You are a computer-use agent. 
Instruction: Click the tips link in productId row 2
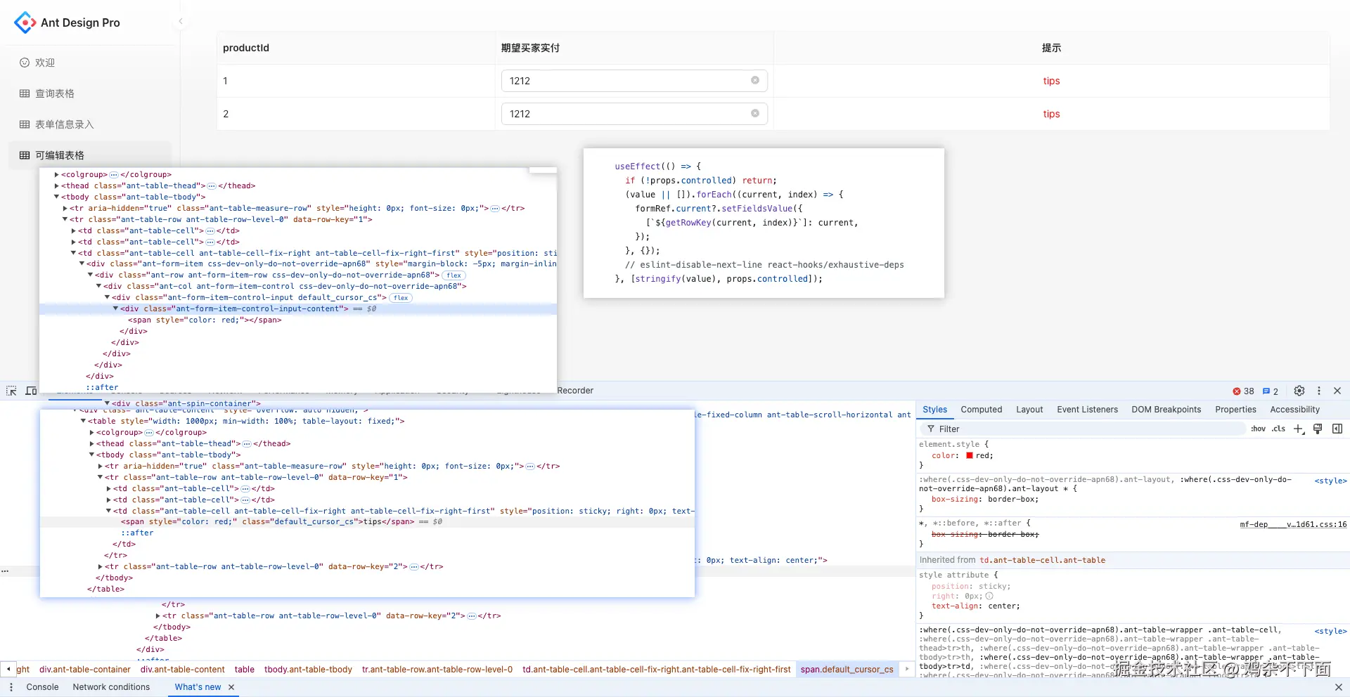(x=1051, y=114)
